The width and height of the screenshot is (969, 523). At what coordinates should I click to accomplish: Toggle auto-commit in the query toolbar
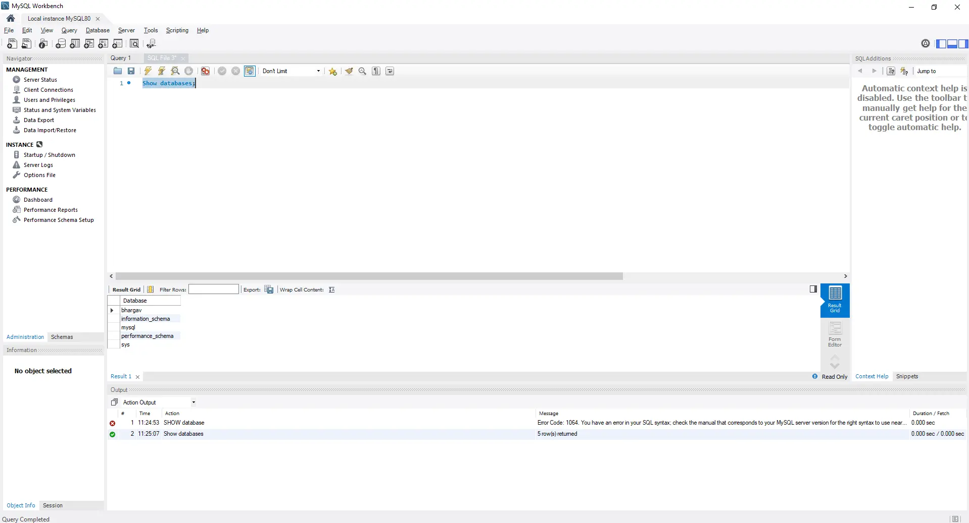tap(250, 71)
